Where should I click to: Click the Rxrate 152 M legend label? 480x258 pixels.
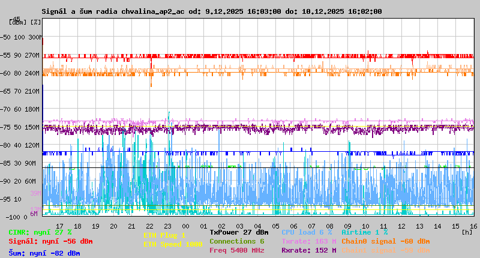308,250
